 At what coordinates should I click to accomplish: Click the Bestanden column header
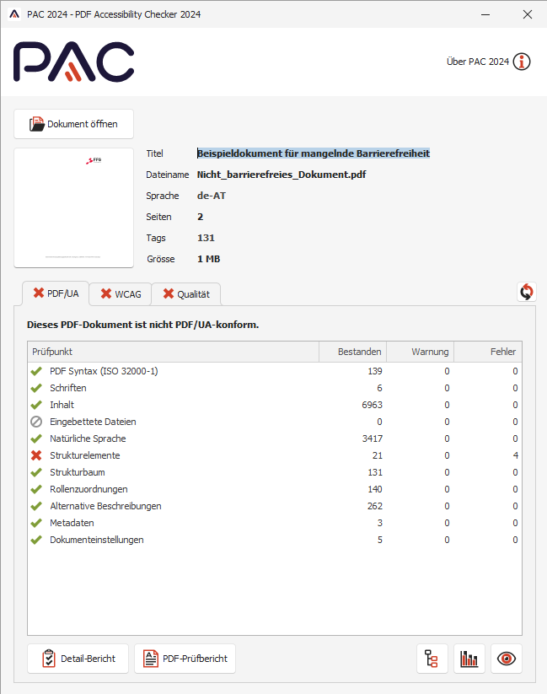(x=352, y=352)
